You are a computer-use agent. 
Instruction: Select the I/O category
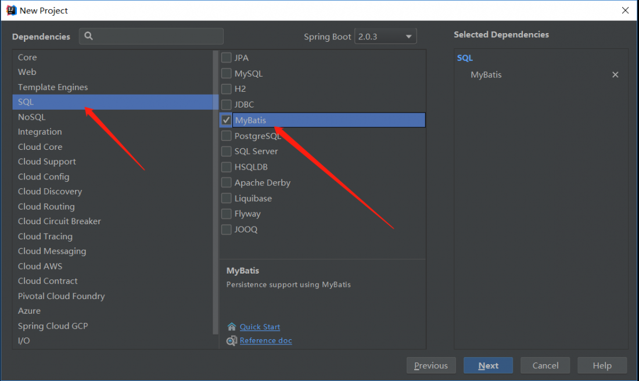[x=113, y=341]
